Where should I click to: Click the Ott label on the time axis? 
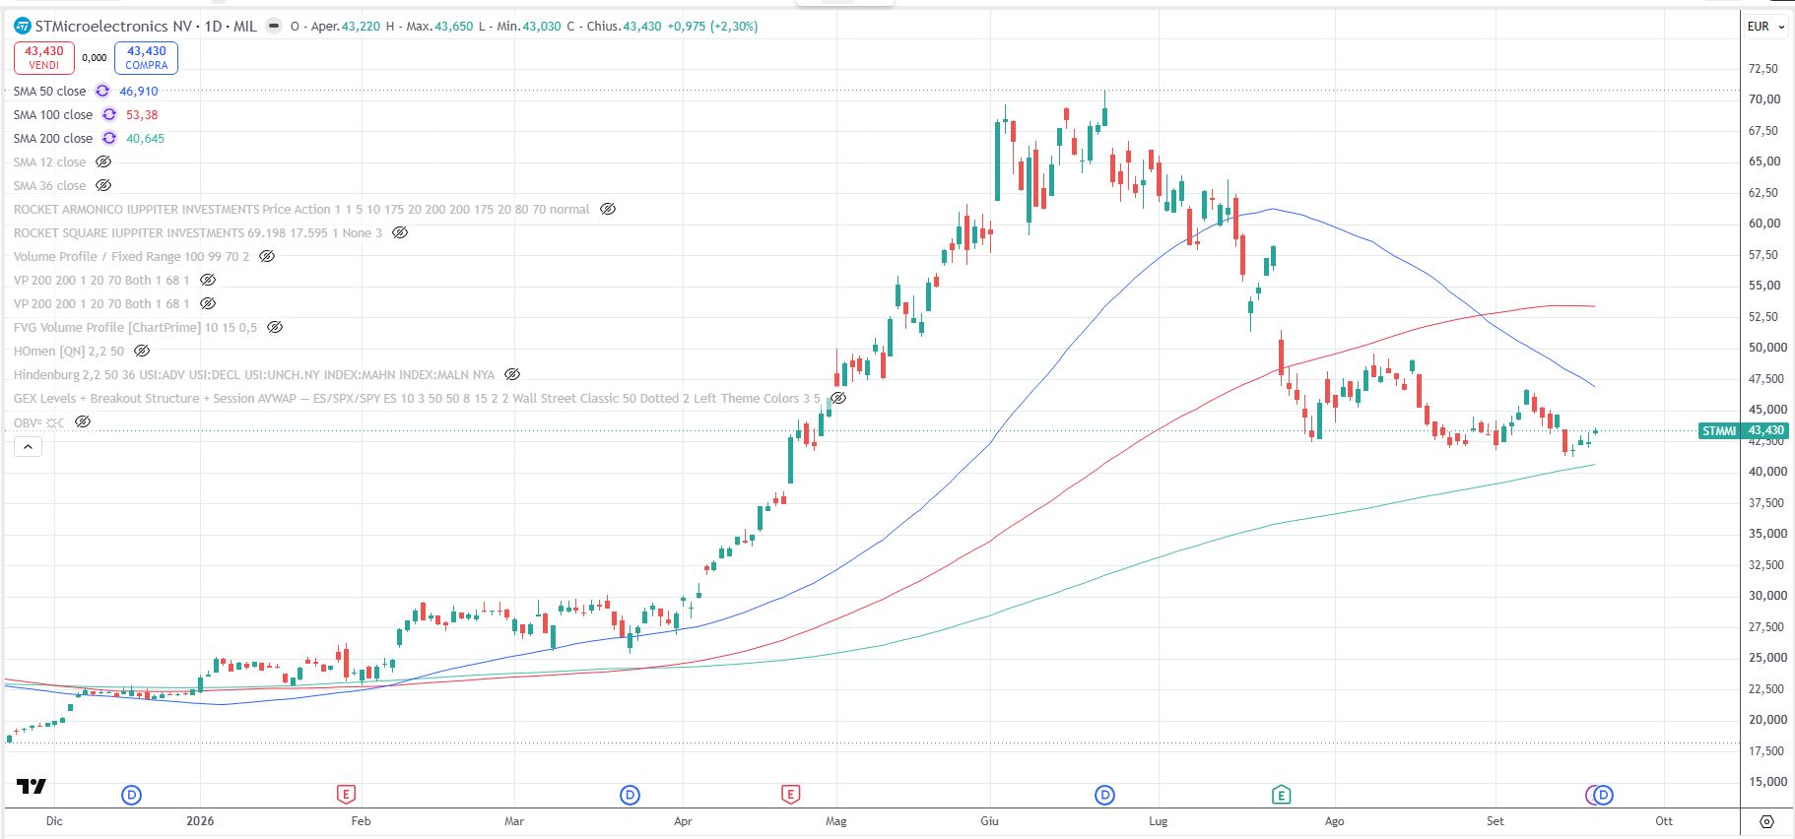pyautogui.click(x=1664, y=821)
